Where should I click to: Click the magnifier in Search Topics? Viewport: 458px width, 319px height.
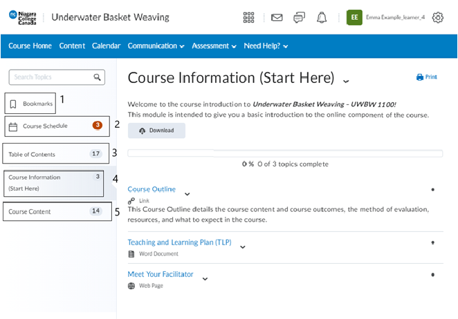(98, 77)
